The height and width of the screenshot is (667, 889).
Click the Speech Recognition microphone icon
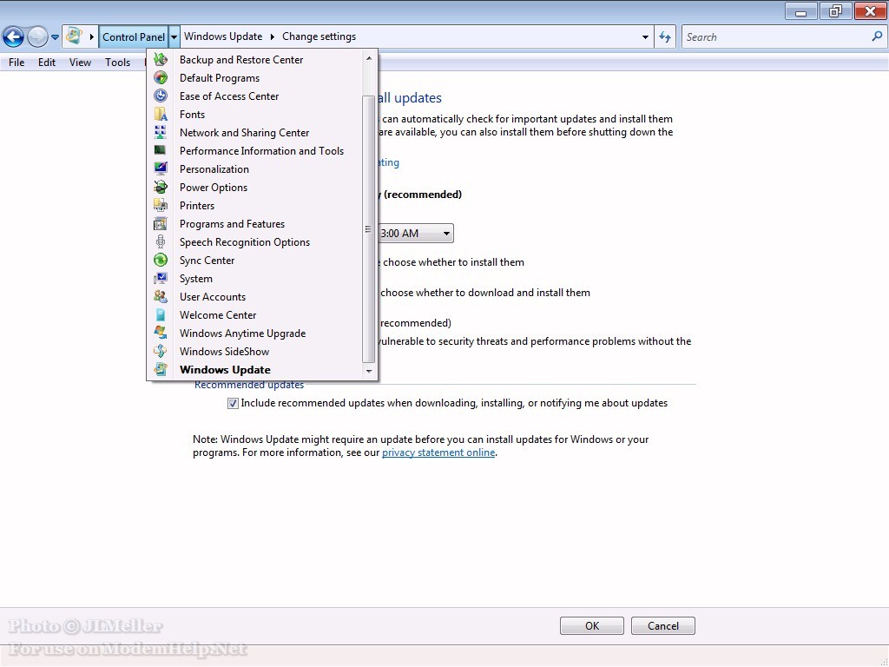point(161,241)
